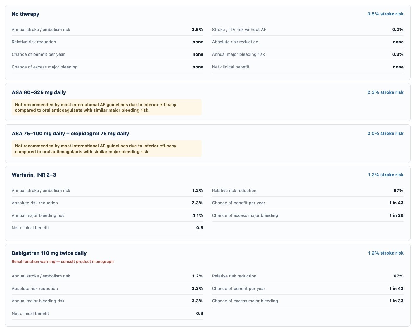Click the No therapy card heading

point(25,14)
